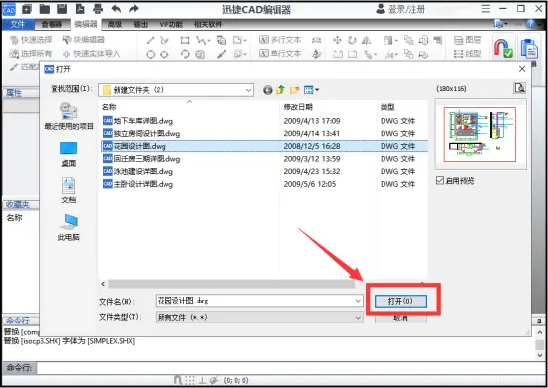Click the new file icon in title bar
The height and width of the screenshot is (388, 548).
pyautogui.click(x=27, y=9)
